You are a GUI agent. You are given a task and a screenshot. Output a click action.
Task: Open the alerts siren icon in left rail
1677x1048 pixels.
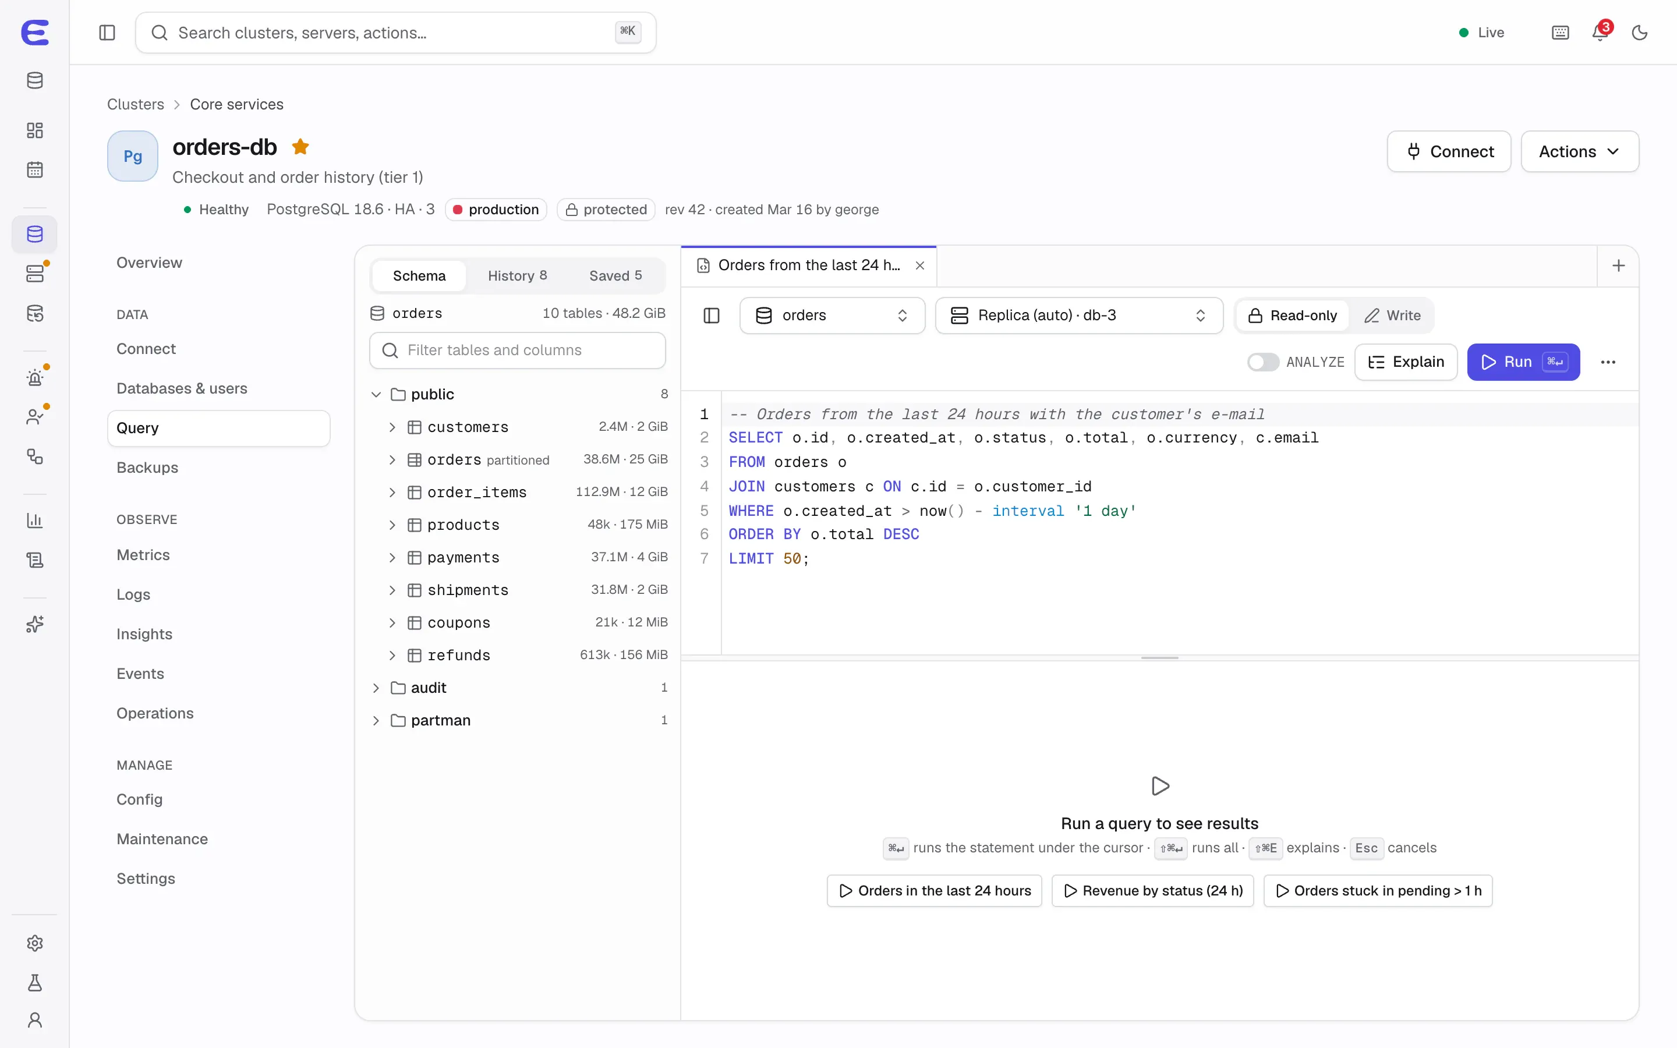[x=35, y=378]
